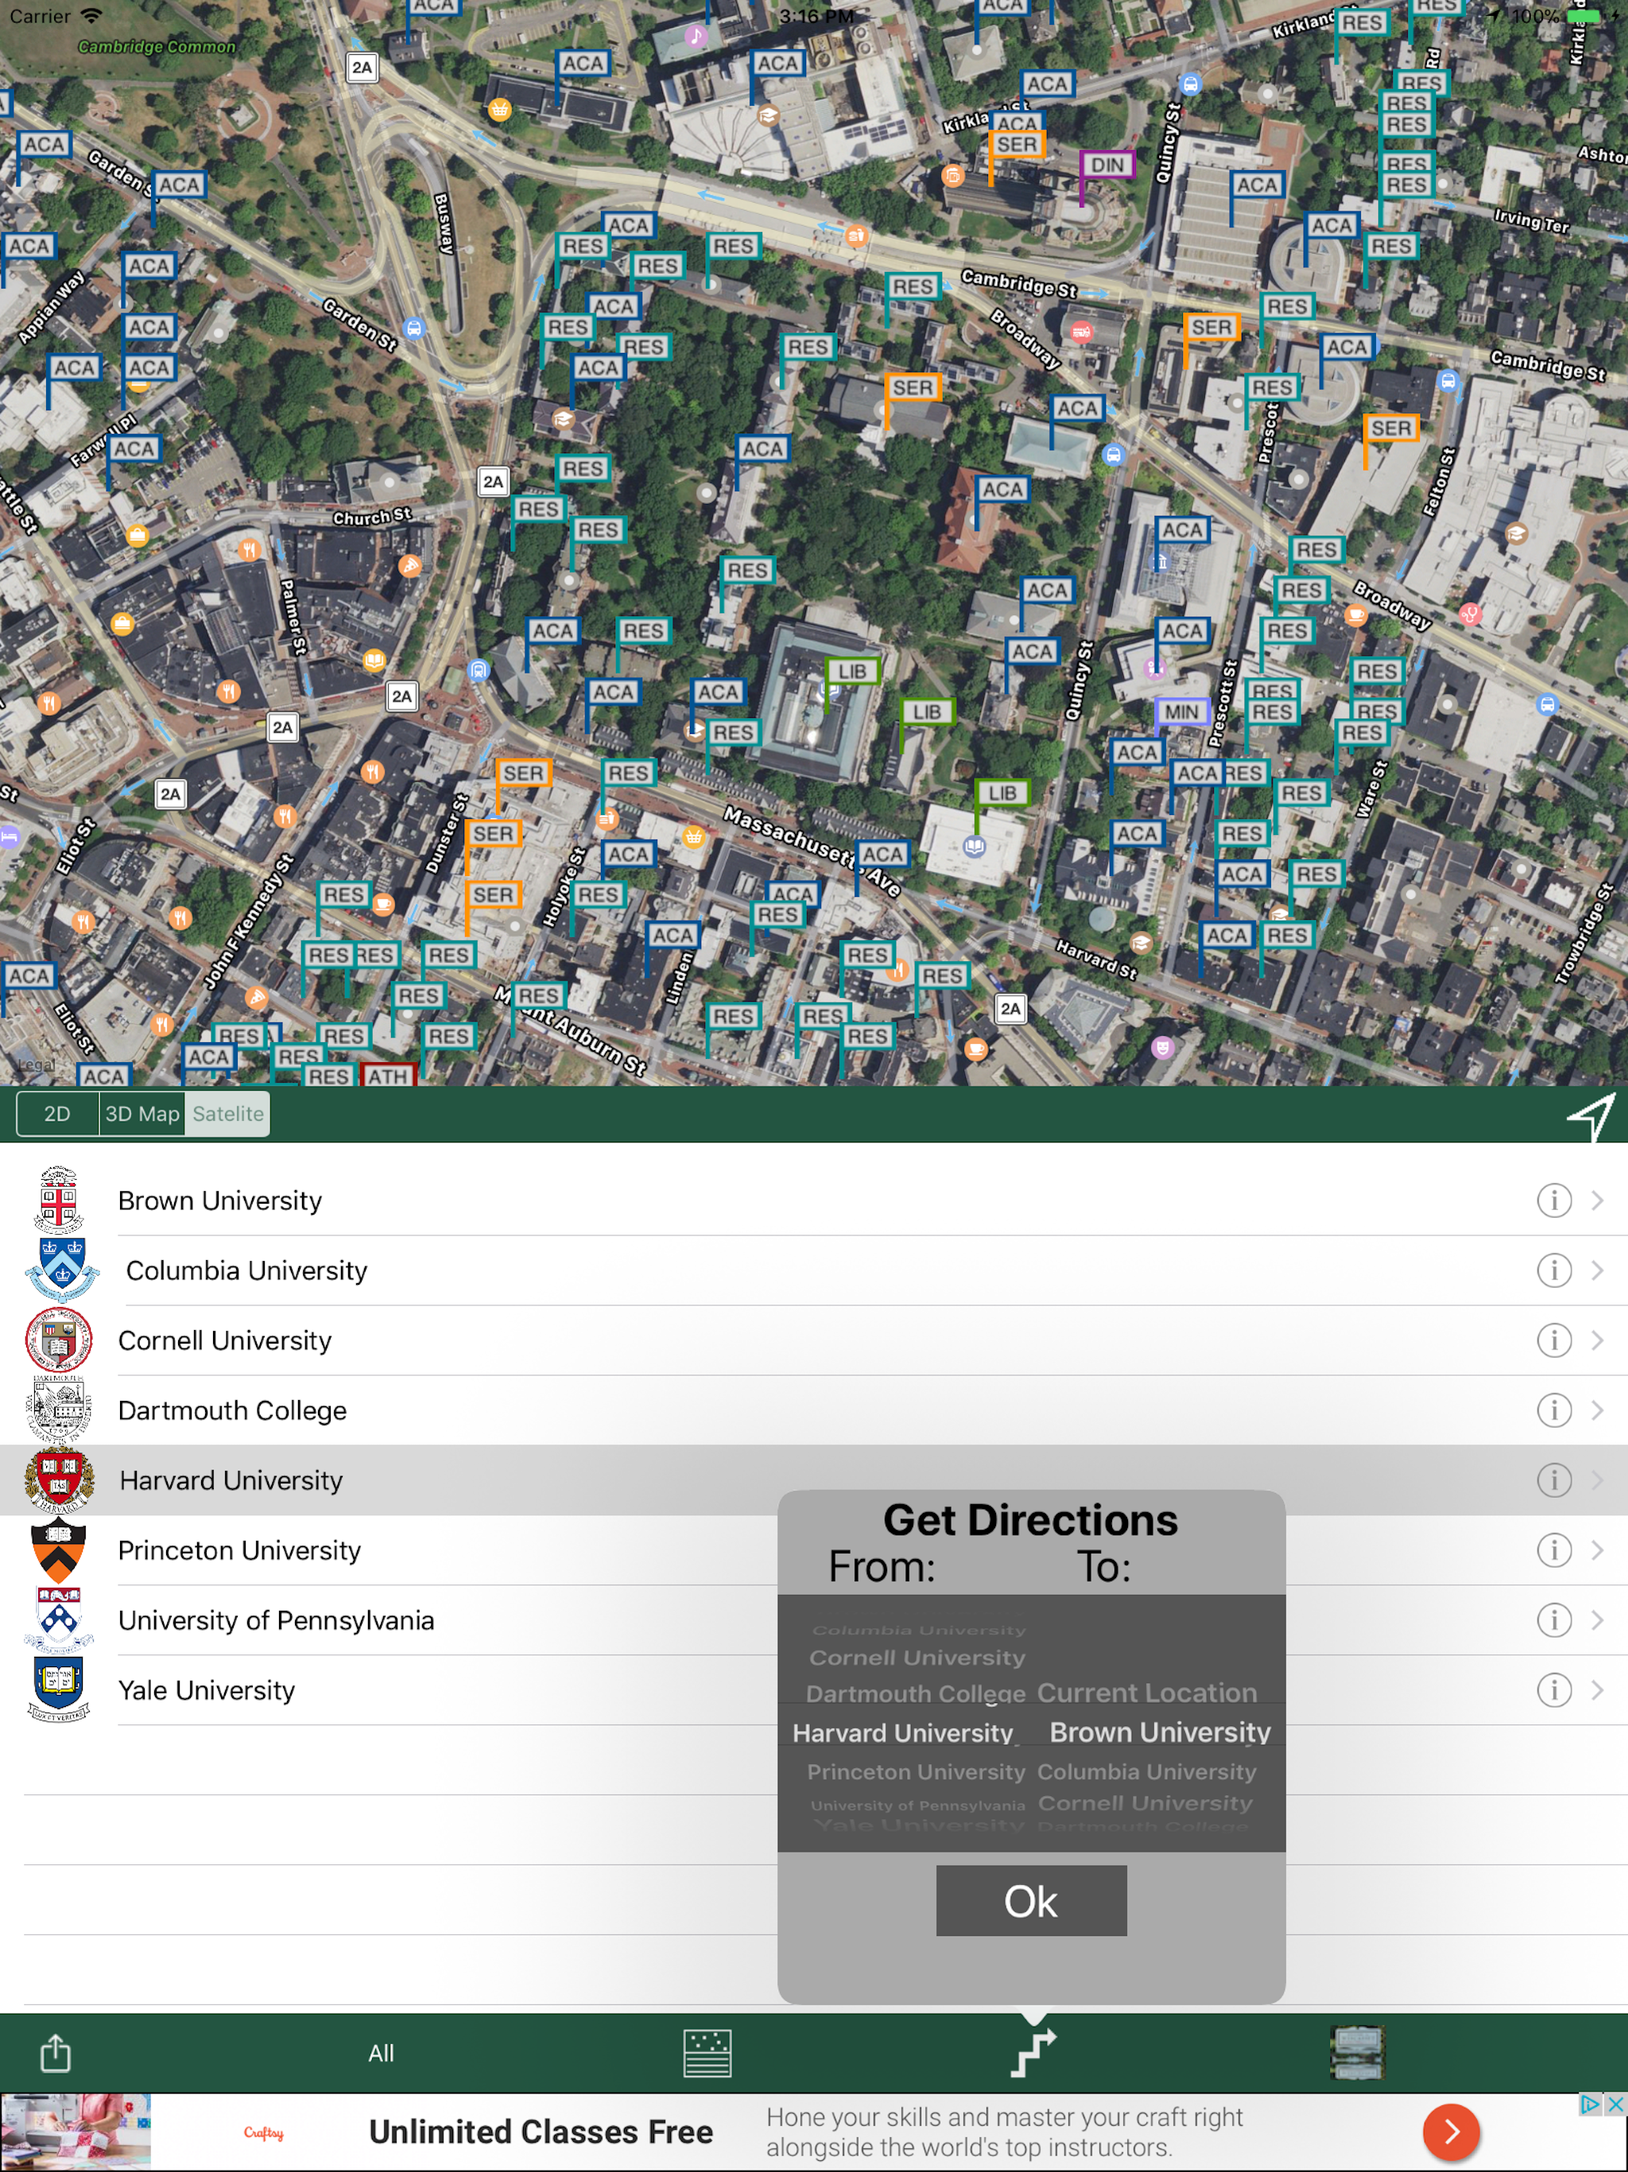Pick Cornell University in the To picker
The width and height of the screenshot is (1628, 2172).
1145,1803
